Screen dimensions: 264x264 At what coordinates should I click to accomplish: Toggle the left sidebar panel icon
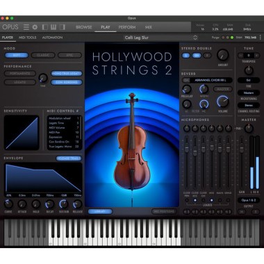44,27
